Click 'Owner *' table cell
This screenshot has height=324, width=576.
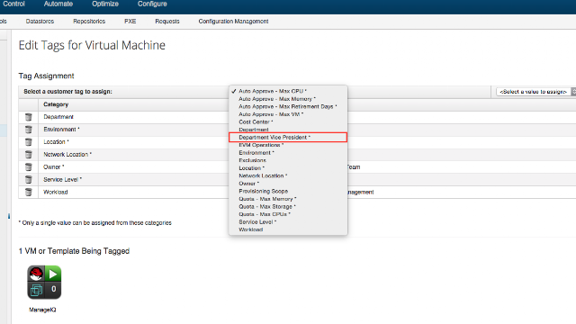[54, 167]
